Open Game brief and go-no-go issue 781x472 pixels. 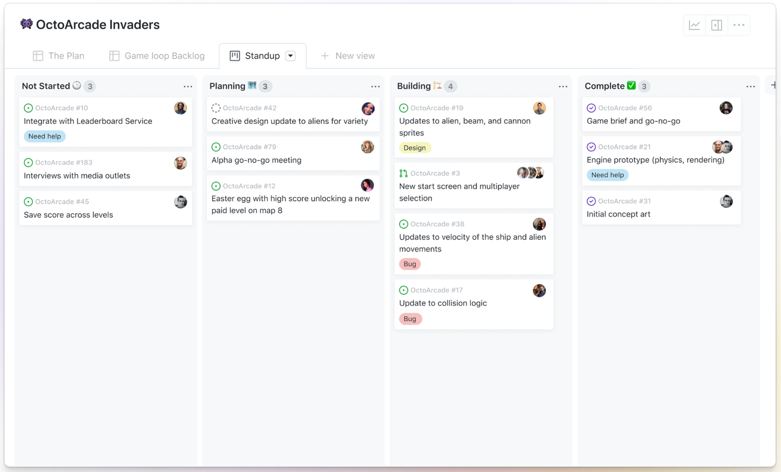pyautogui.click(x=633, y=121)
